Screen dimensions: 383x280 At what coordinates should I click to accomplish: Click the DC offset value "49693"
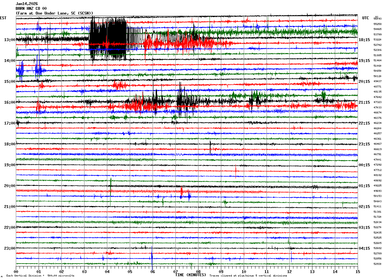point(377,191)
